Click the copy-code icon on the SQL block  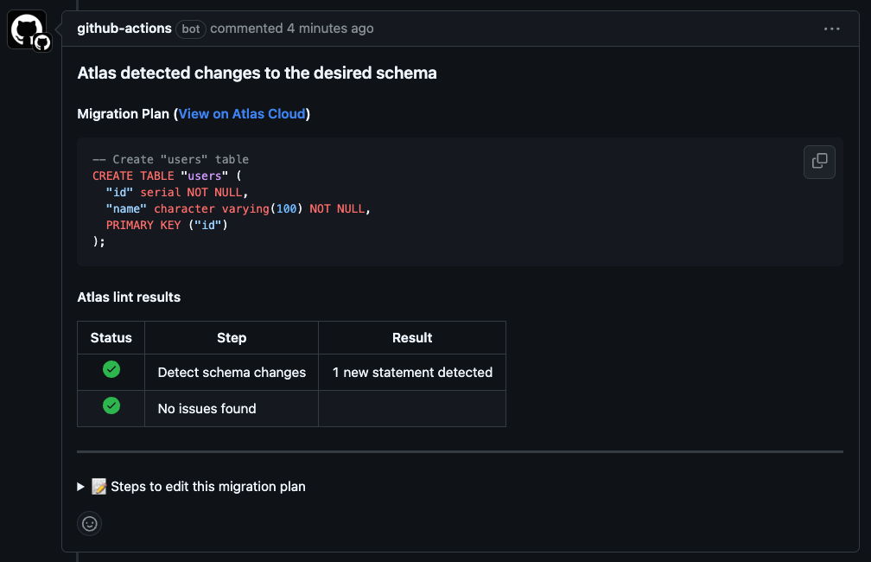click(819, 162)
